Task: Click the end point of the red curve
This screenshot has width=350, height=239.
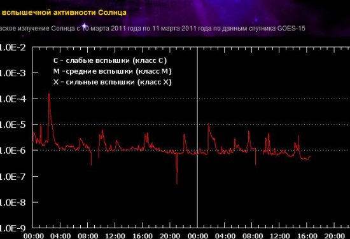Action: point(310,156)
